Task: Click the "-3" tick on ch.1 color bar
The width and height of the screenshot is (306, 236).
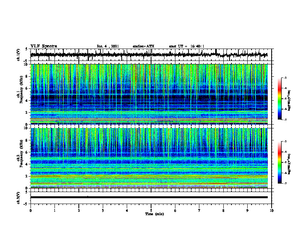Action: [x=285, y=78]
